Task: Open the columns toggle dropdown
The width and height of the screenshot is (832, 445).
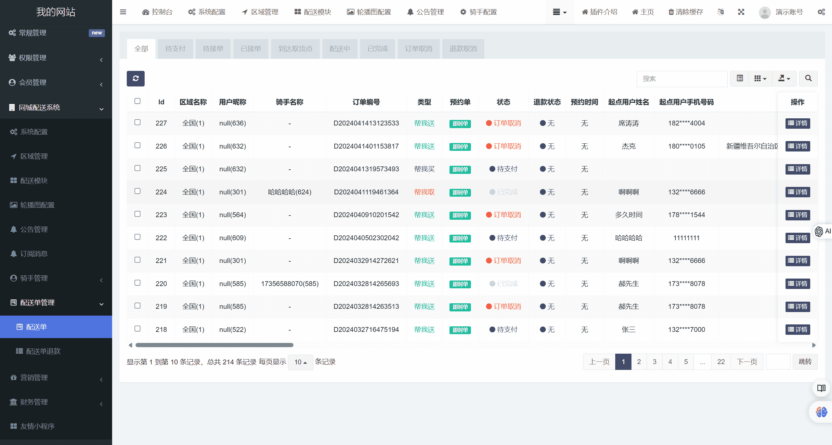Action: [x=760, y=79]
